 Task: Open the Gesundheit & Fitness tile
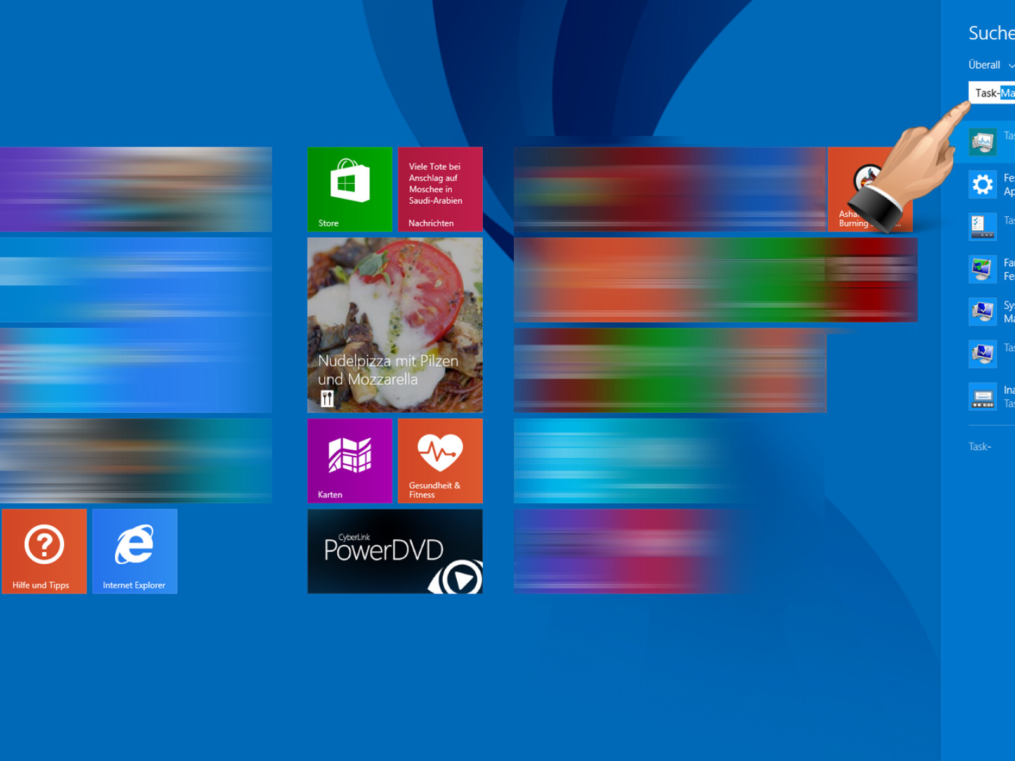[x=440, y=460]
